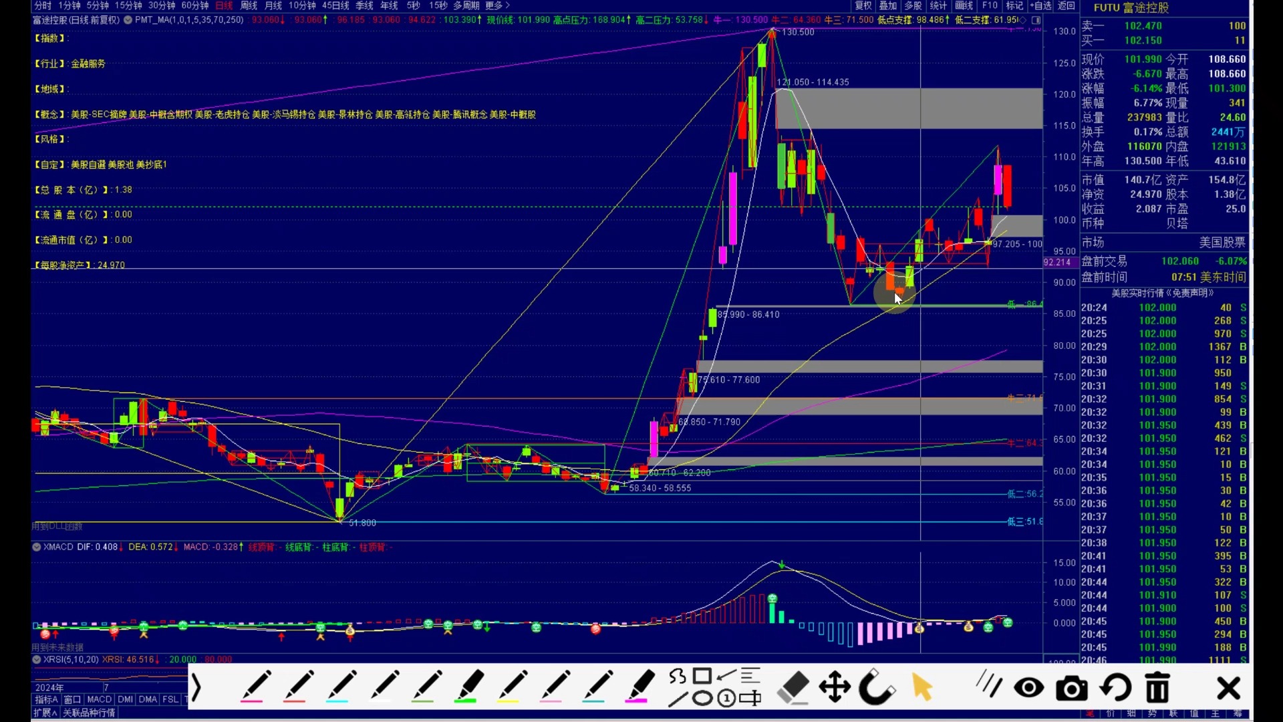Click the 返回 back button
This screenshot has width=1283, height=722.
pos(1066,5)
